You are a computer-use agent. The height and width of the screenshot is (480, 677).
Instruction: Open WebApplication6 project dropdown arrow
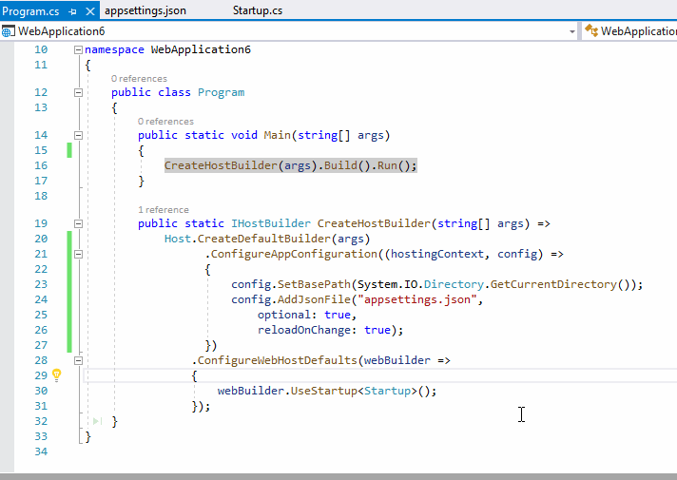pyautogui.click(x=572, y=31)
